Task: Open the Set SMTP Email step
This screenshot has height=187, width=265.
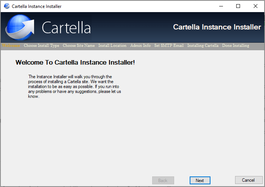Action: (x=169, y=46)
